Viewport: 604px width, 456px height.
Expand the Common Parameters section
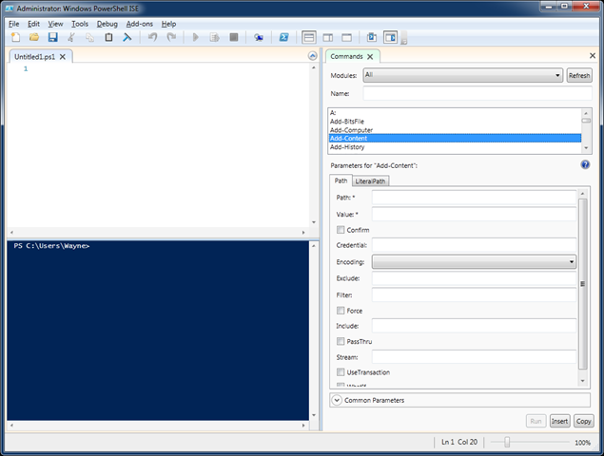coord(337,400)
